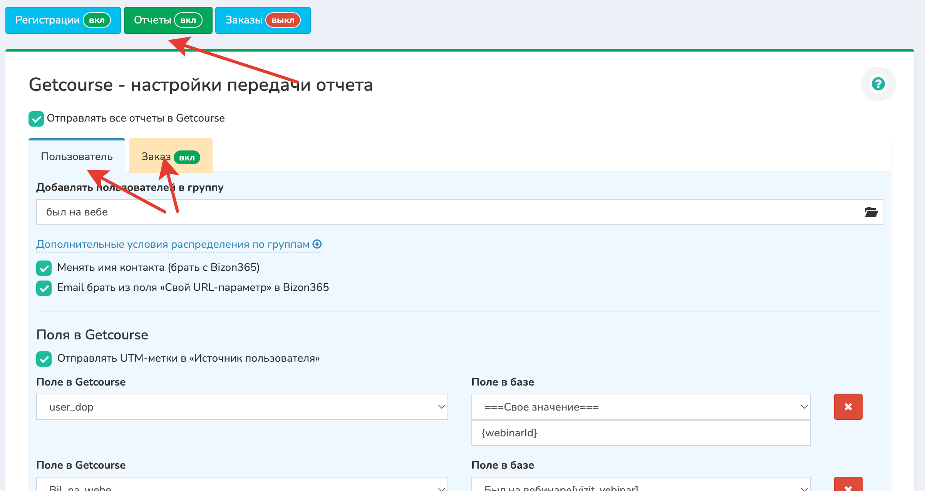Click the folder icon in group field
The height and width of the screenshot is (491, 925).
click(871, 212)
